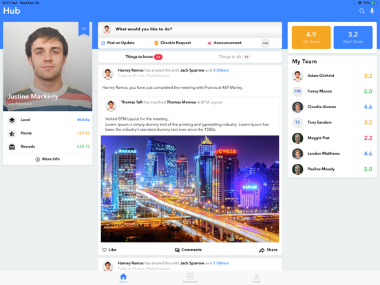The width and height of the screenshot is (380, 285).
Task: Click Justine Mackinly's profile photo
Action: point(47,66)
